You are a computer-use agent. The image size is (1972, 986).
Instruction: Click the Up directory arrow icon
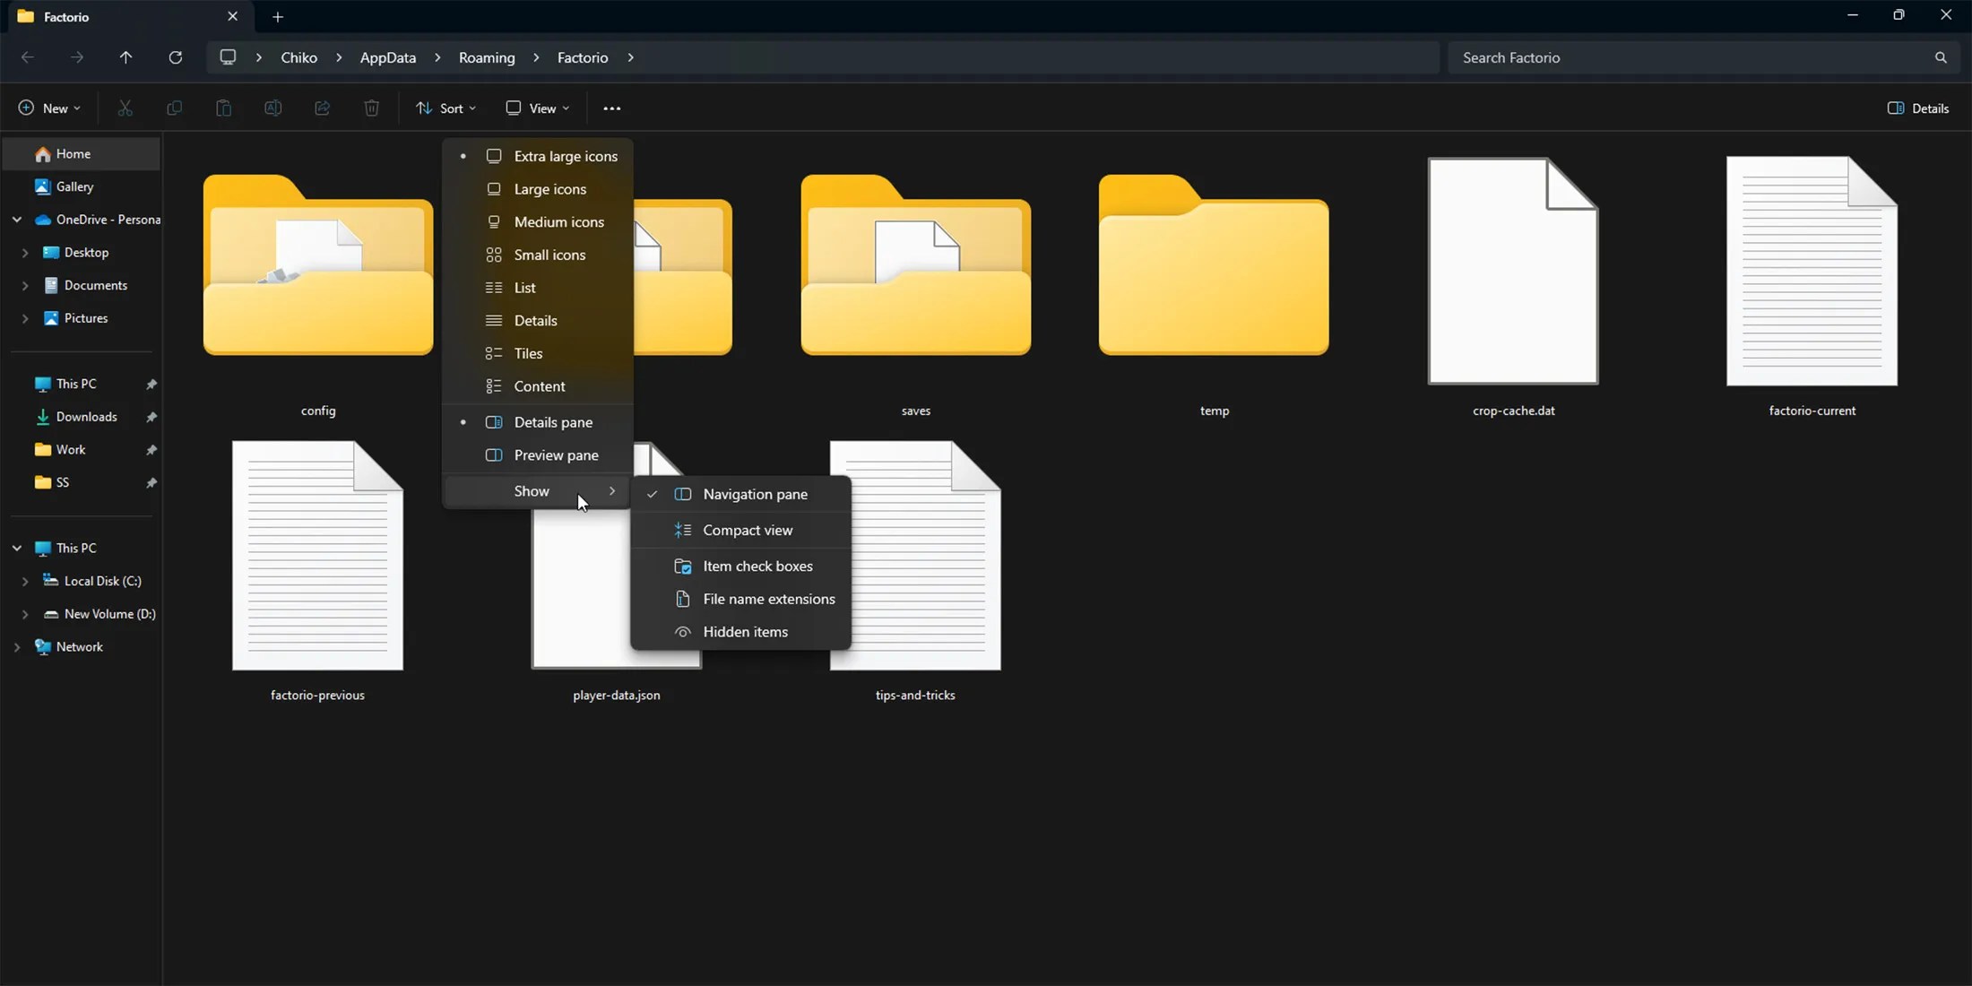[x=125, y=57]
